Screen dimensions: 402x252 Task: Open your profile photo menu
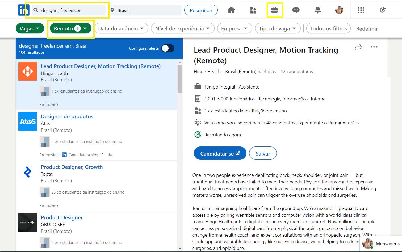point(339,10)
